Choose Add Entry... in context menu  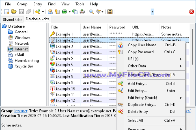151,84
